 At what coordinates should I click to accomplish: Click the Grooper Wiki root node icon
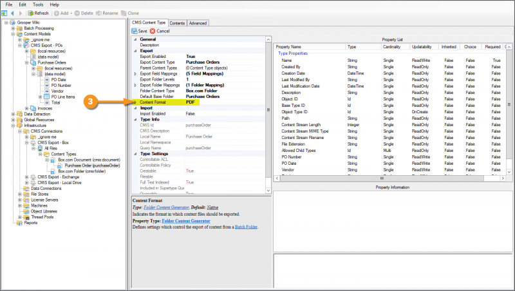pyautogui.click(x=12, y=23)
